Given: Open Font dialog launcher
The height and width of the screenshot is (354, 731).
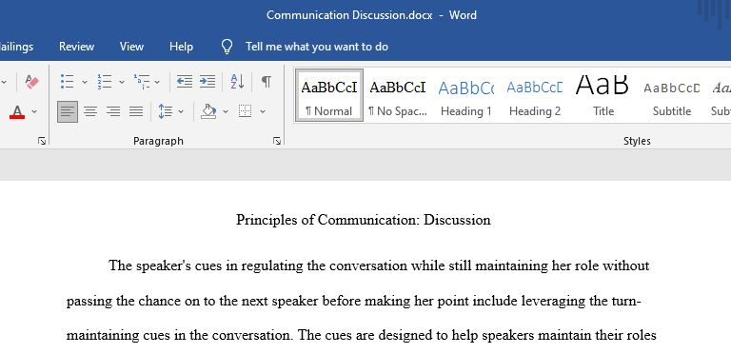Looking at the screenshot, I should tap(42, 141).
